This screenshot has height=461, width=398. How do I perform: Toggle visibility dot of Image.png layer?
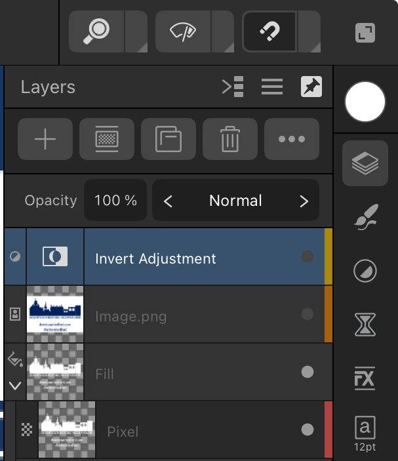(308, 314)
